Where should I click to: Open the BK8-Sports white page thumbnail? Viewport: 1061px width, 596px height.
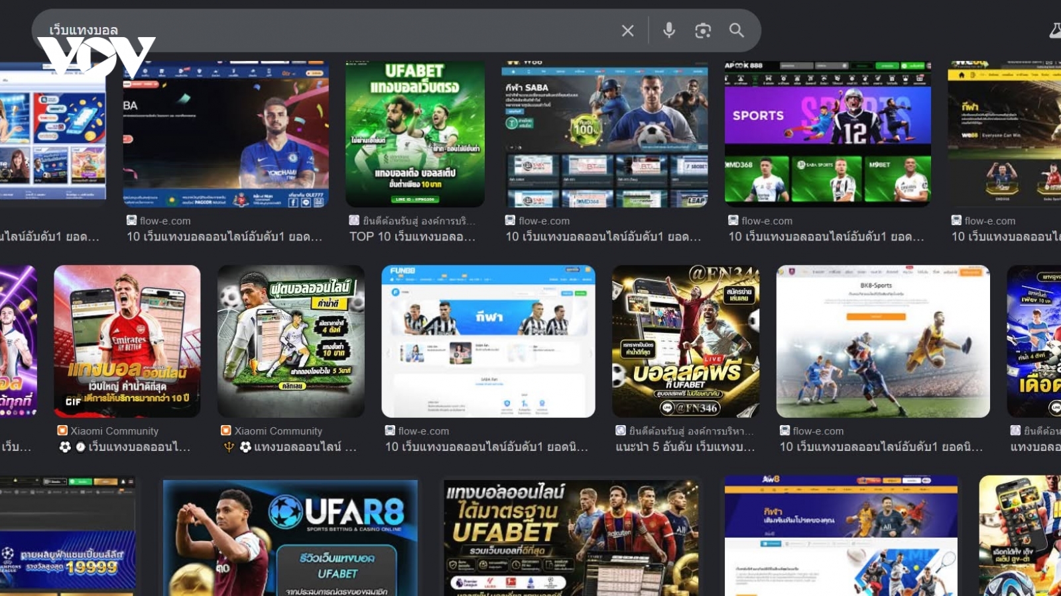pos(883,341)
